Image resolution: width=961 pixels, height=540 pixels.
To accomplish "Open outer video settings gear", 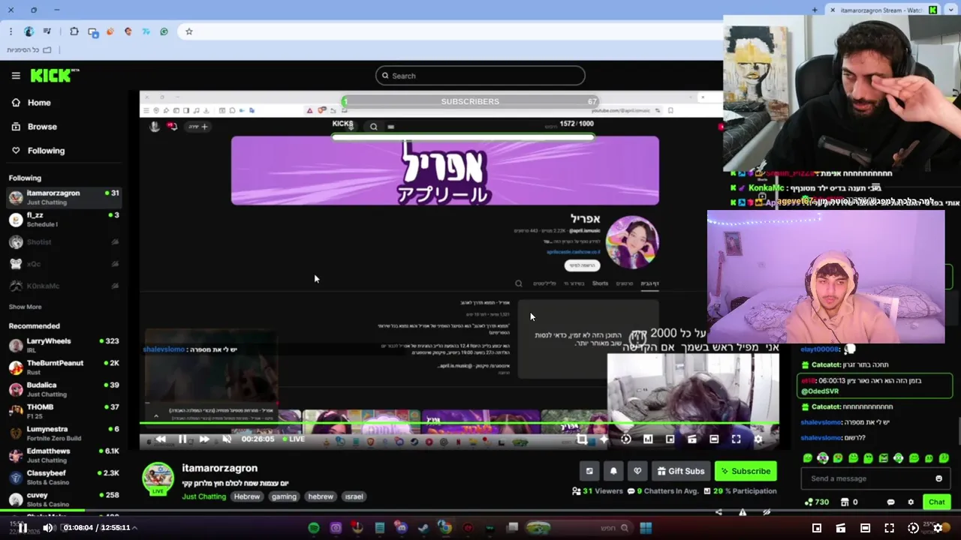I will pyautogui.click(x=937, y=528).
